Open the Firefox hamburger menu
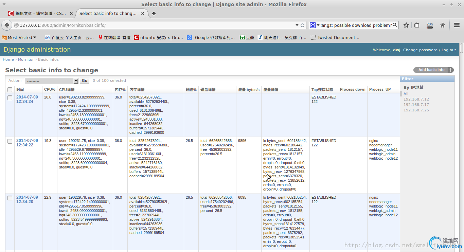Viewport: 464px width, 252px height. pyautogui.click(x=457, y=25)
